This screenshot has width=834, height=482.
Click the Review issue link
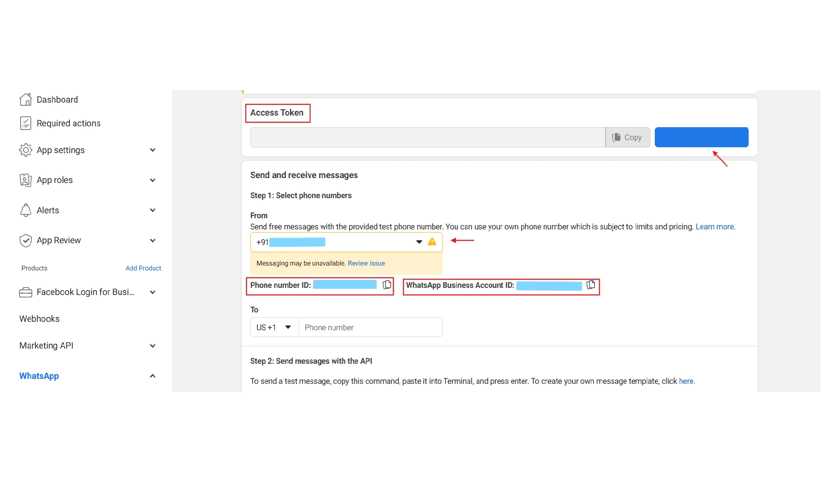[x=366, y=263]
